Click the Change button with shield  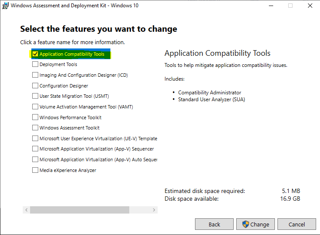coord(256,224)
